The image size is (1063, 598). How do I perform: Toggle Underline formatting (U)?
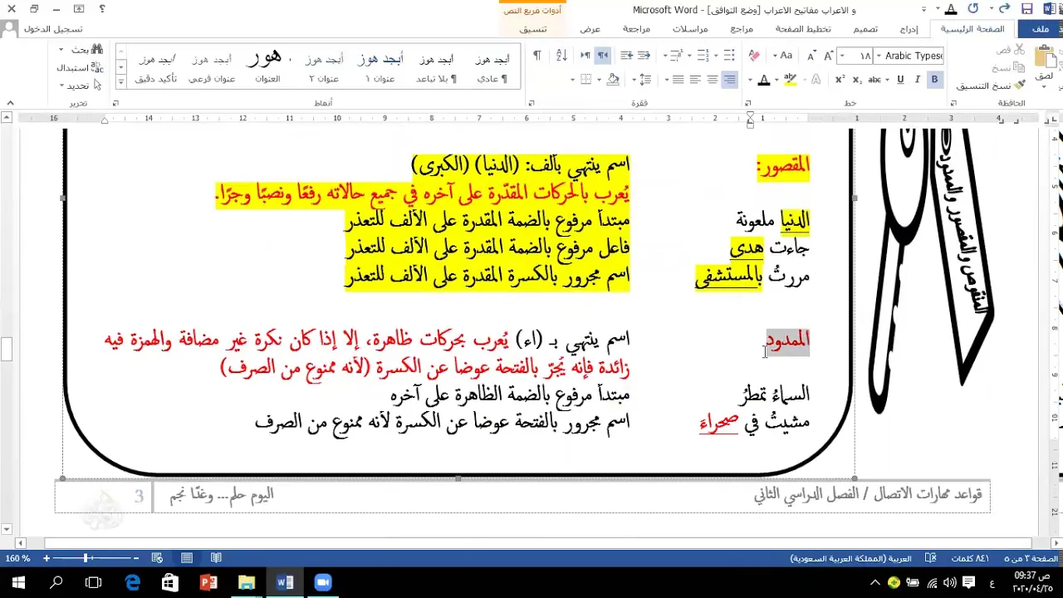click(900, 80)
